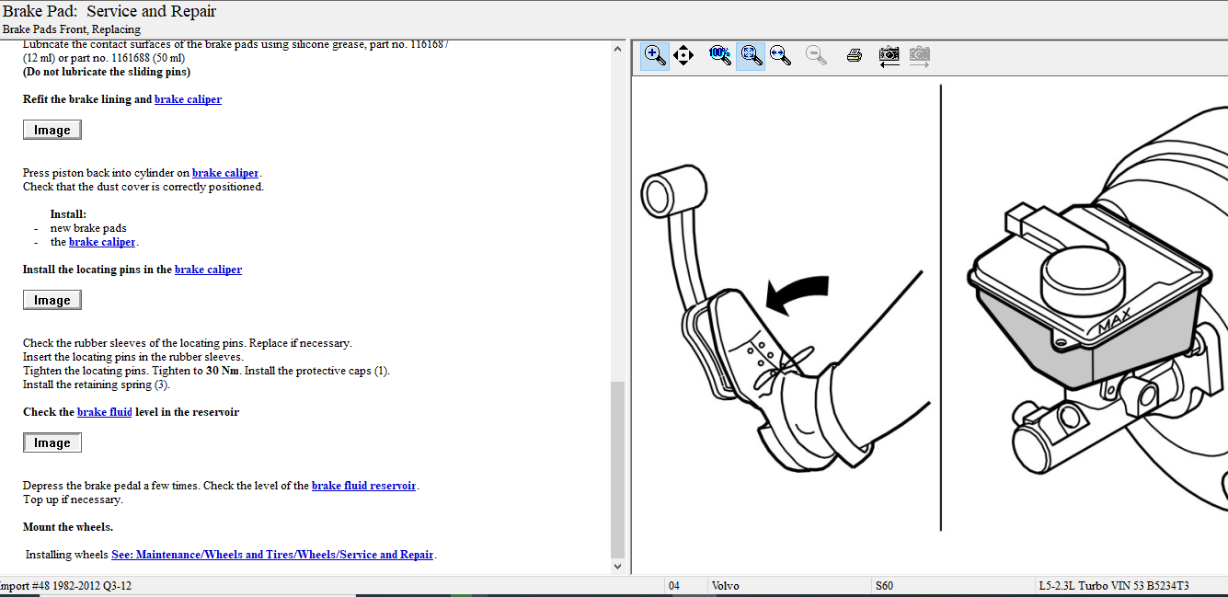
Task: Click 'Install the retaining spring (3).' line
Action: pyautogui.click(x=97, y=385)
